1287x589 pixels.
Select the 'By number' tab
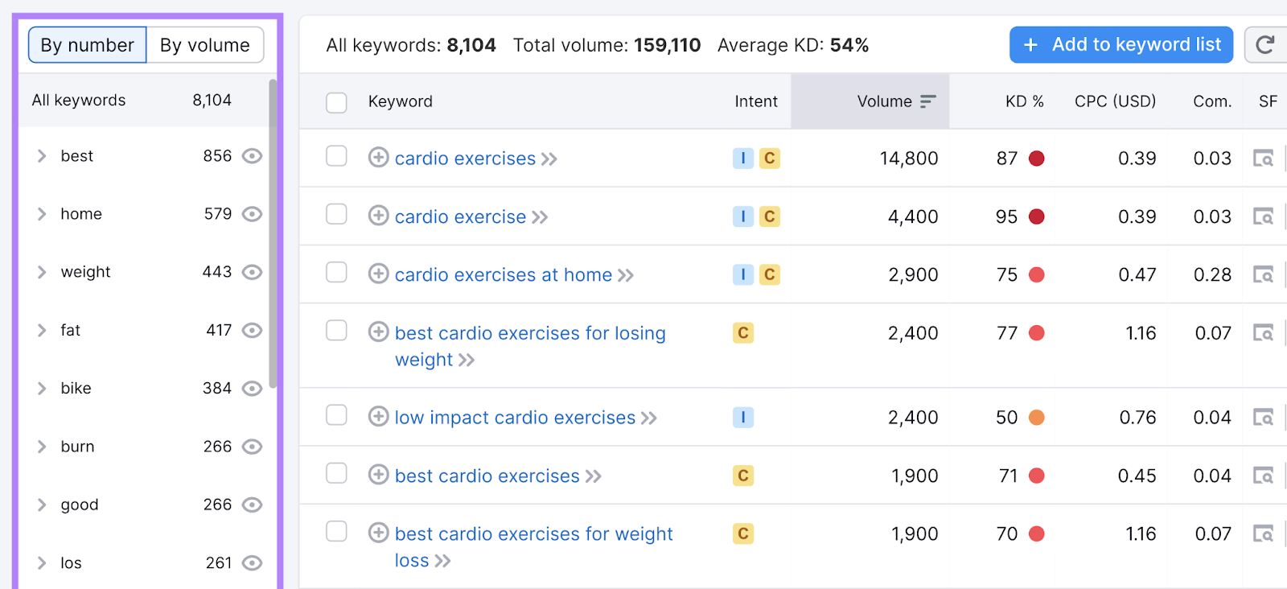click(88, 45)
